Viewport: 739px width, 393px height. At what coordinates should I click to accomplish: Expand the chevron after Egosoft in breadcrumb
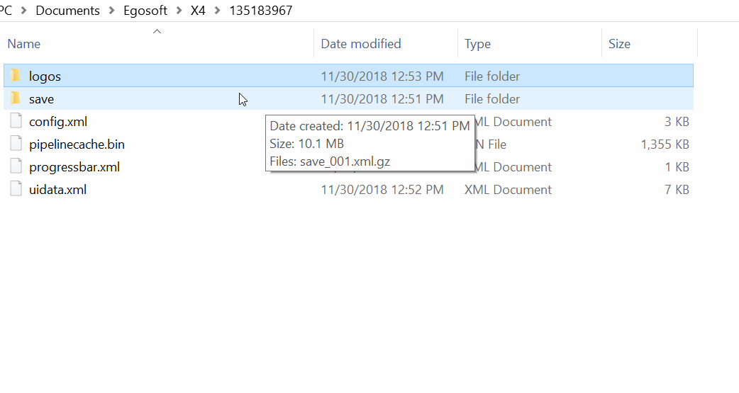(179, 11)
